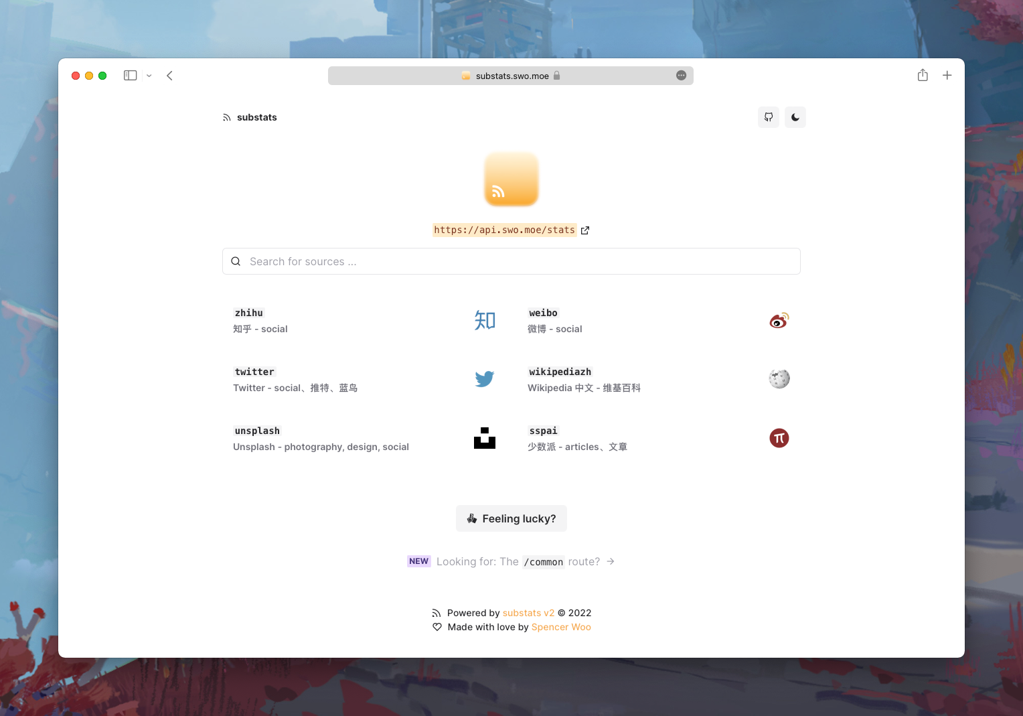
Task: Click the lock icon in address bar
Action: pos(556,76)
